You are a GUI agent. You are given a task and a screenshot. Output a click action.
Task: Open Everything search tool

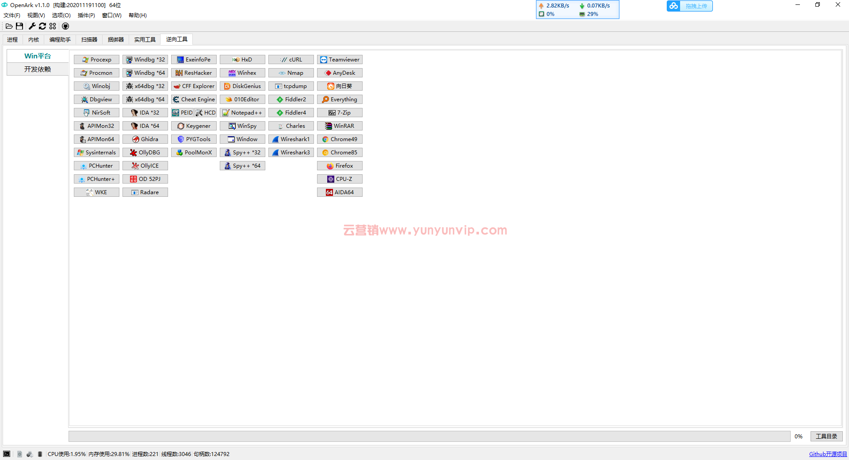[340, 100]
